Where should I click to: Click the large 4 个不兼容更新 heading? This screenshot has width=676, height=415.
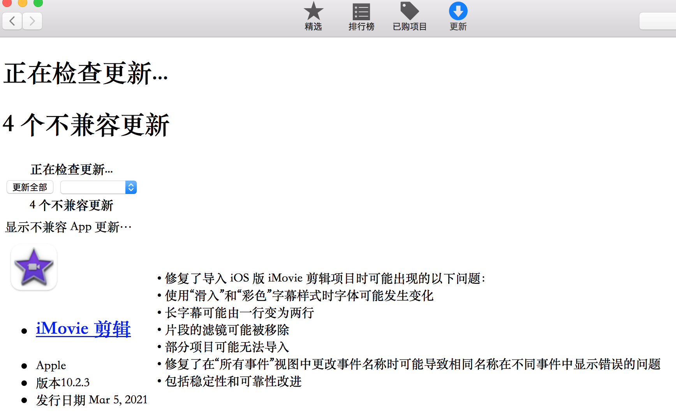tap(86, 125)
